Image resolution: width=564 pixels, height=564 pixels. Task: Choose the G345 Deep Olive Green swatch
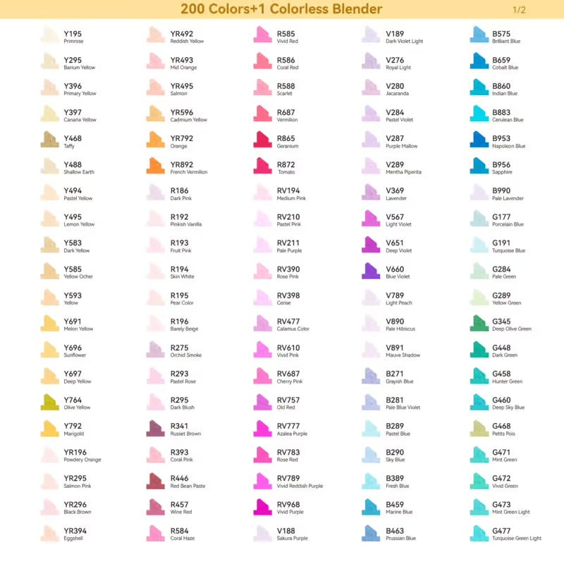tap(479, 324)
